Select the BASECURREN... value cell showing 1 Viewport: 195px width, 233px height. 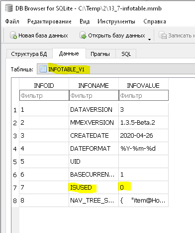(x=143, y=175)
